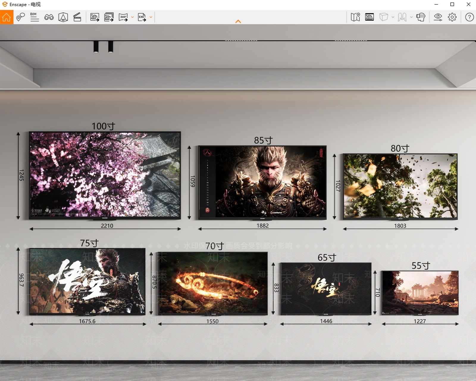The height and width of the screenshot is (381, 476).
Task: Click the width dimension "1675.6"
Action: click(x=87, y=321)
